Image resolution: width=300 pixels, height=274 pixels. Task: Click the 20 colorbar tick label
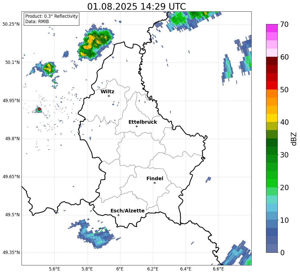tap(284, 188)
